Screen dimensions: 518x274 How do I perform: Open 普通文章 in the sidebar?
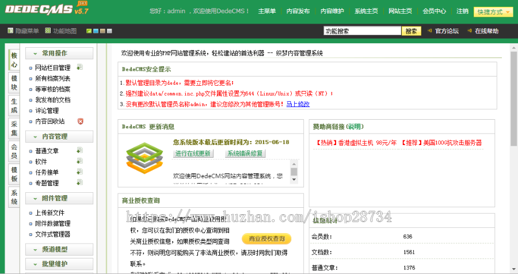coord(47,151)
